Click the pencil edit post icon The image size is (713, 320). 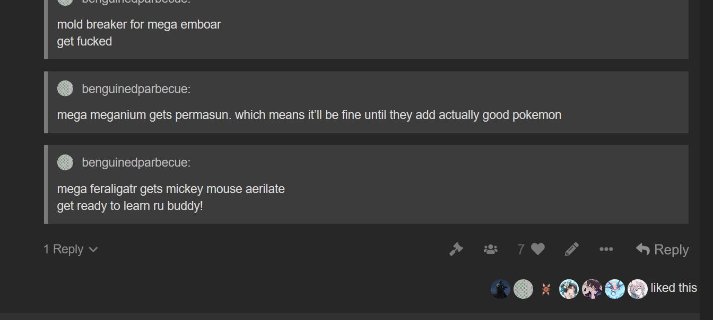pyautogui.click(x=571, y=249)
